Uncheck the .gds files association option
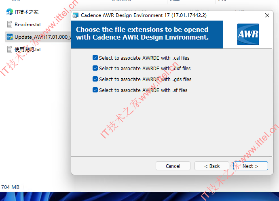Image resolution: width=279 pixels, height=201 pixels. (x=95, y=79)
